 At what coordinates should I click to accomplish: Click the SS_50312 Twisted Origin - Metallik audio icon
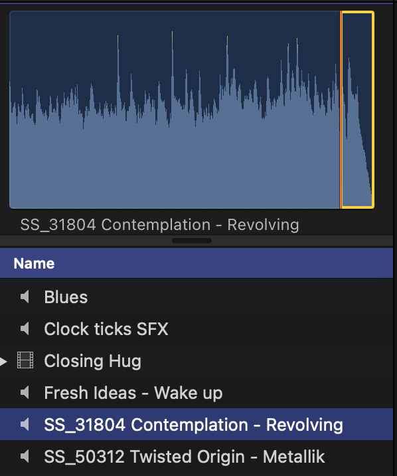[25, 456]
